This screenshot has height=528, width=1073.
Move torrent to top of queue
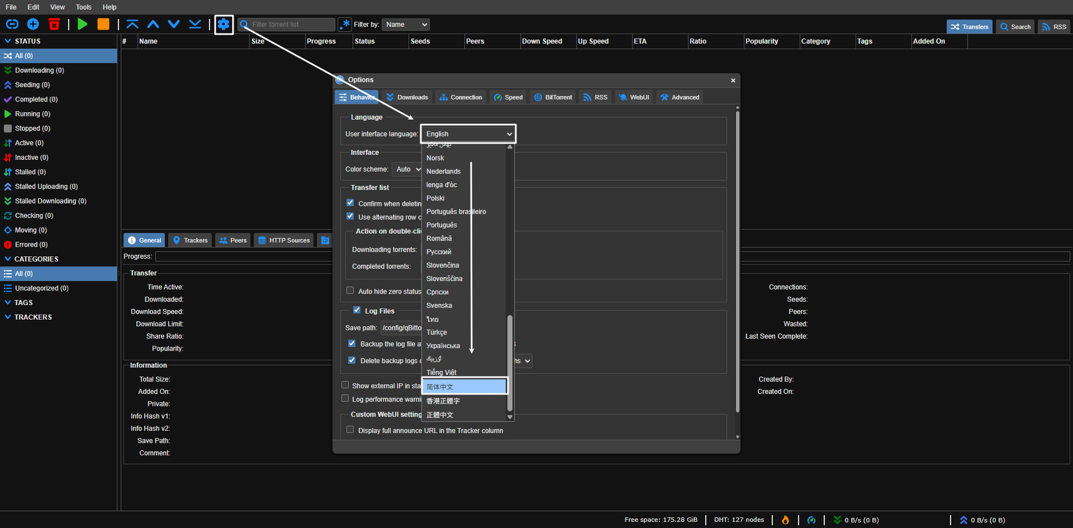point(132,24)
